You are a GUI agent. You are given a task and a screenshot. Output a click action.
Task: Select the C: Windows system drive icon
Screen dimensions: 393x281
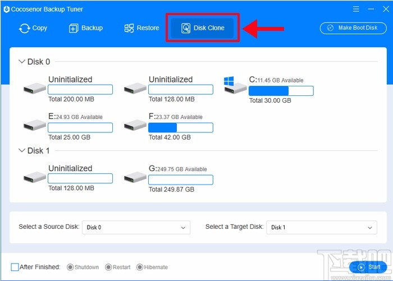235,85
